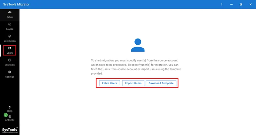This screenshot has height=135, width=256.
Task: Select the Users sidebar icon
Action: (10, 48)
